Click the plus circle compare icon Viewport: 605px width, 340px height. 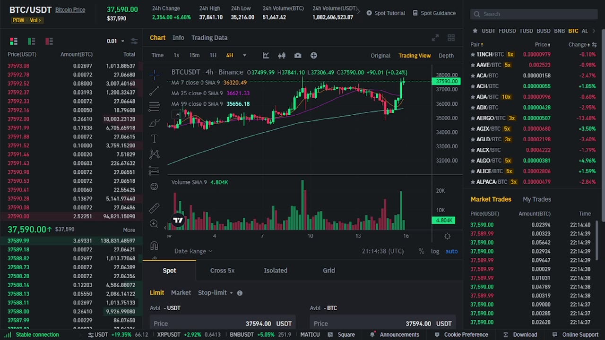tap(313, 55)
